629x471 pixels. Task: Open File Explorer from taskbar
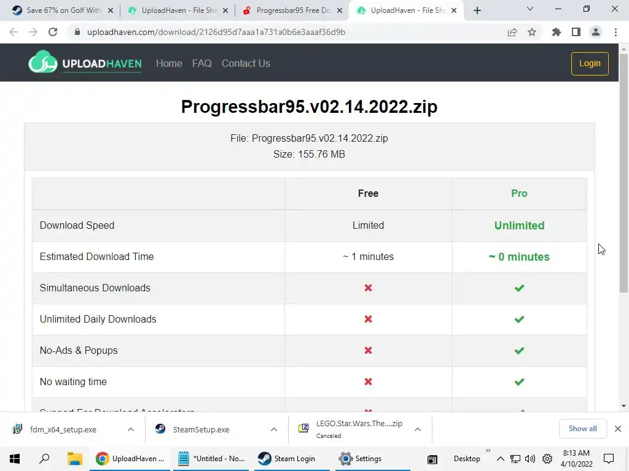pos(74,459)
